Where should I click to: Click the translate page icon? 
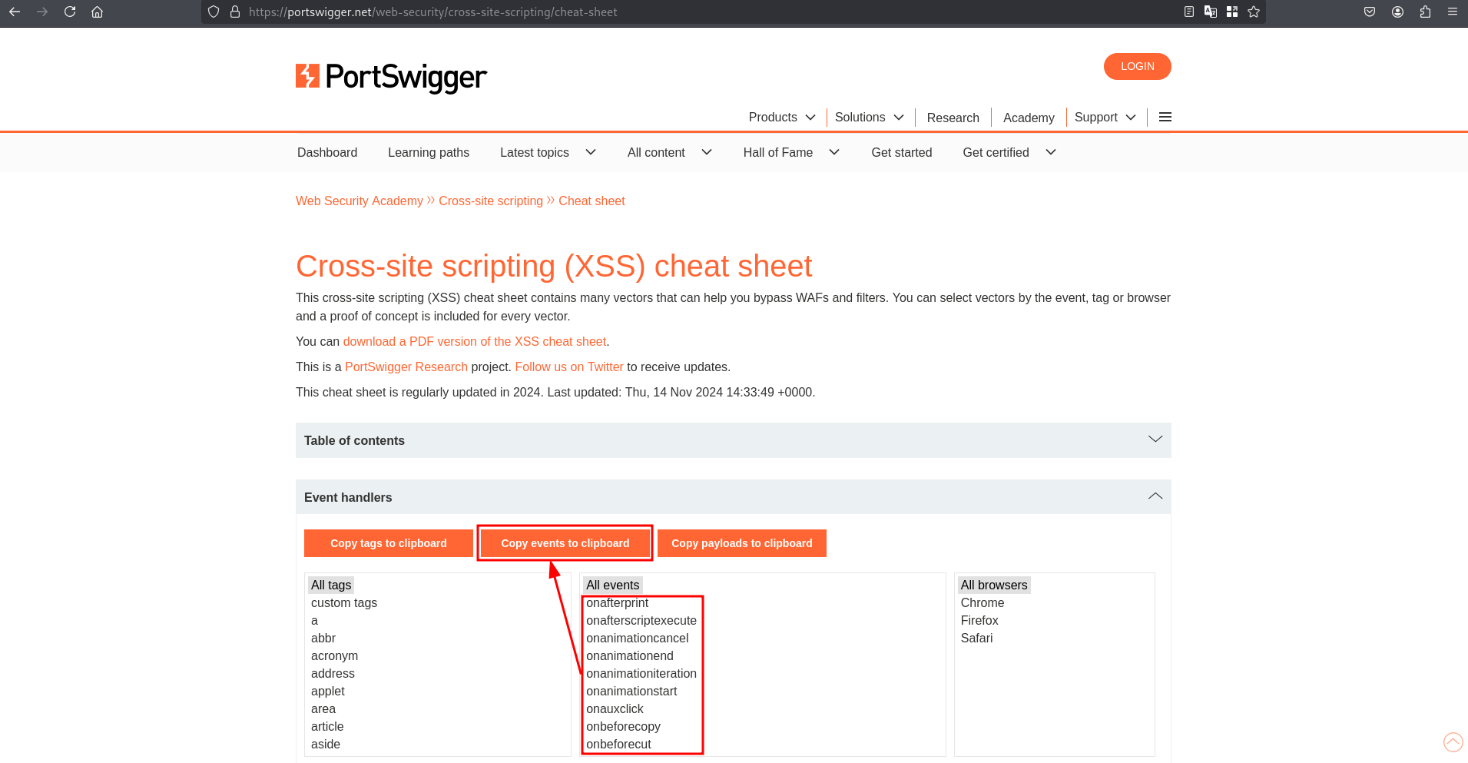tap(1211, 12)
